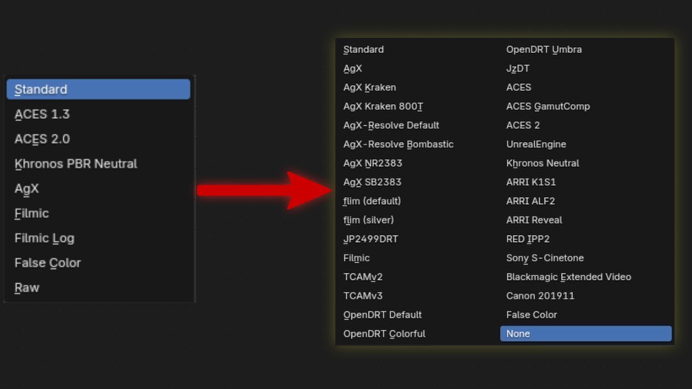692x389 pixels.
Task: Select the highlighted None option
Action: (585, 333)
